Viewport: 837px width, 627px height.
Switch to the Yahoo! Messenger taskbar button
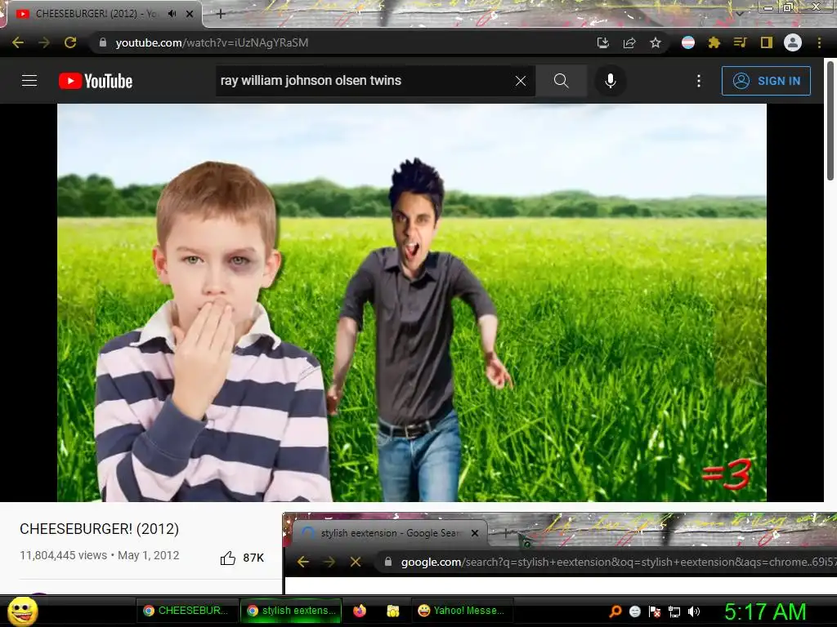tap(462, 611)
